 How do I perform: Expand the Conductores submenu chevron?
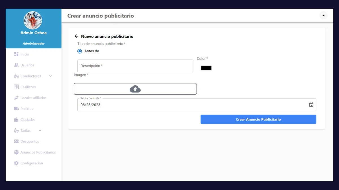pos(51,76)
